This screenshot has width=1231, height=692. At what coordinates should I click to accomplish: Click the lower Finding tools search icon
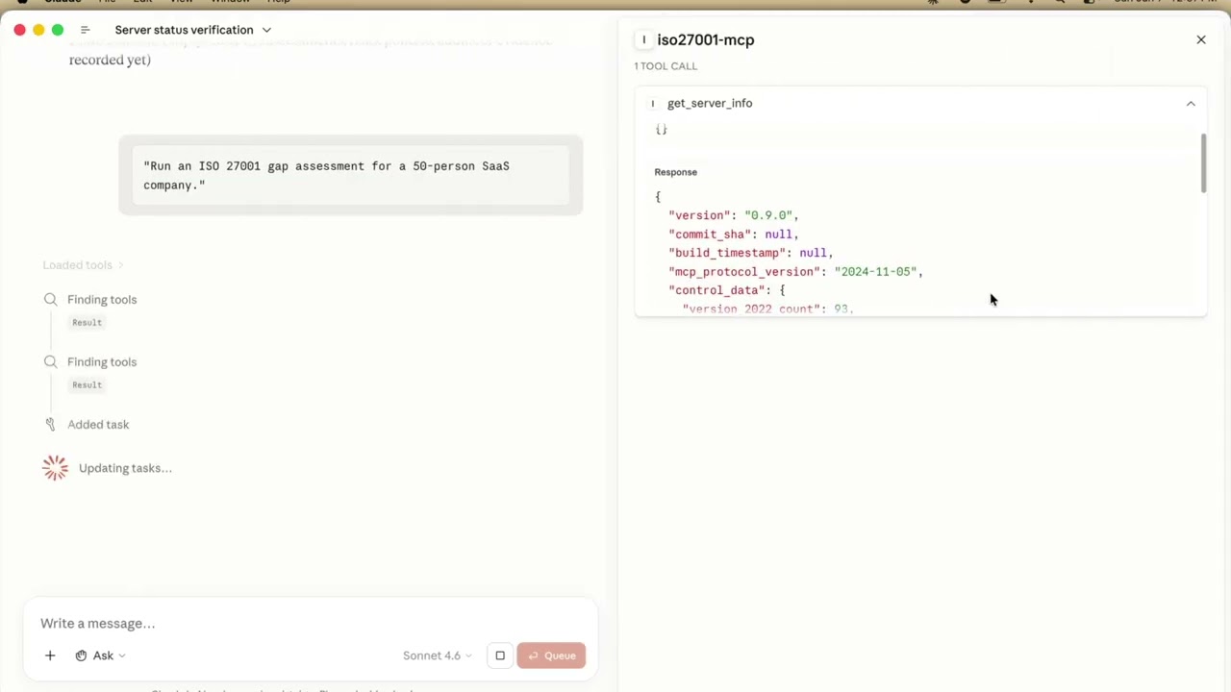point(51,362)
